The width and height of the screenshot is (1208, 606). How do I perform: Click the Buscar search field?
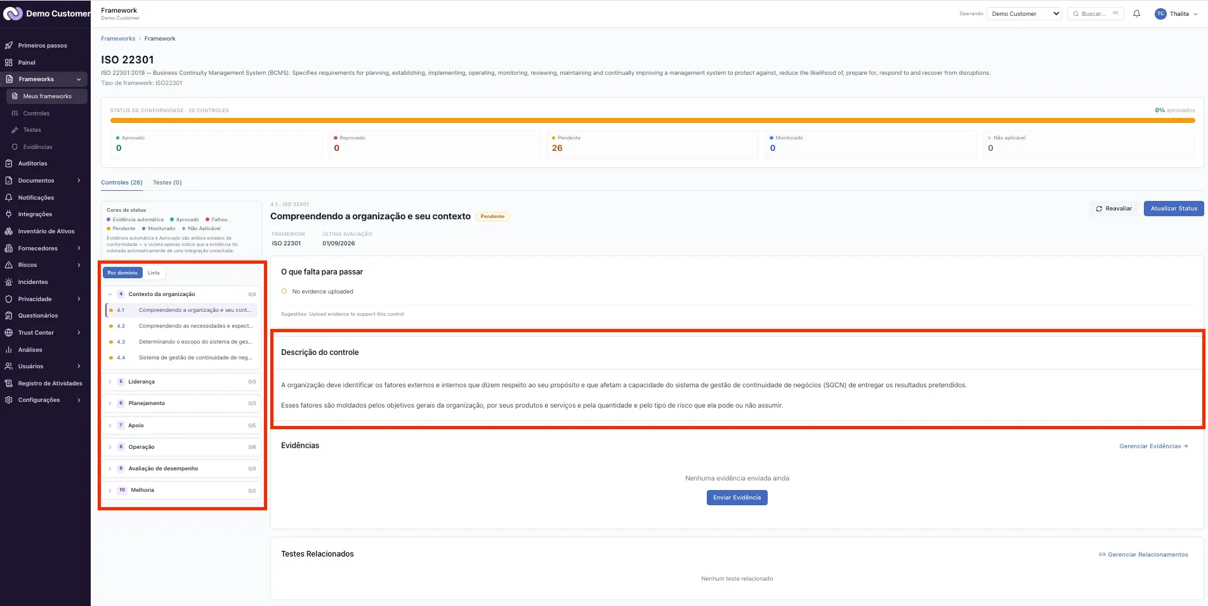pos(1095,13)
